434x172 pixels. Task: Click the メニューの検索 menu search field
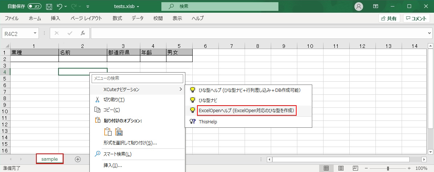click(137, 78)
